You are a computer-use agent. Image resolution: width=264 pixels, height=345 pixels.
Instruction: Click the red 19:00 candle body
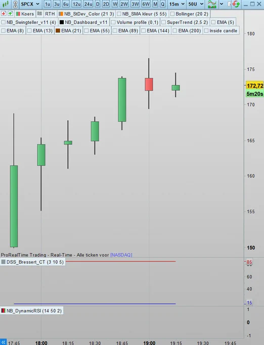coord(149,84)
